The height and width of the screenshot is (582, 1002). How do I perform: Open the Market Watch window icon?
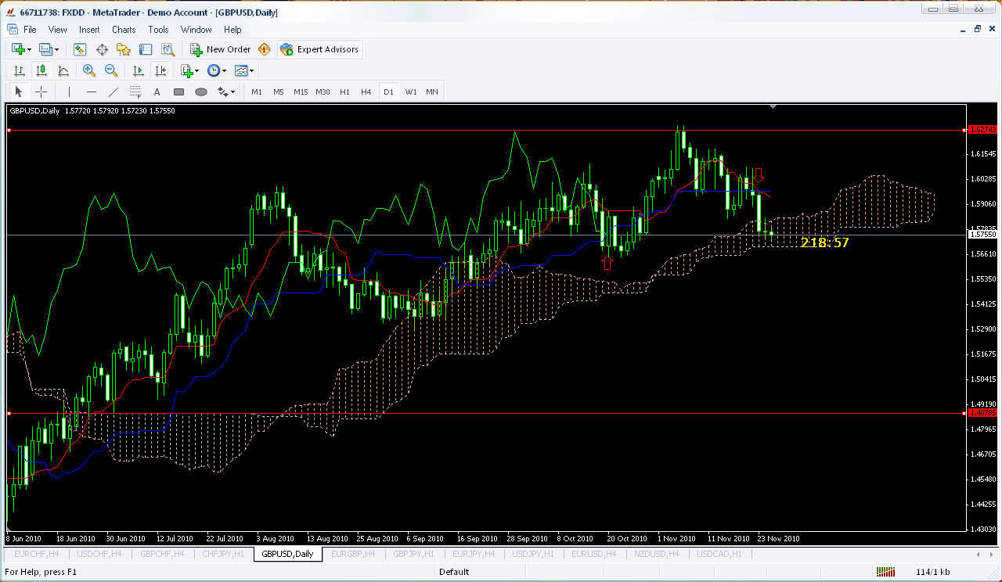(x=80, y=49)
